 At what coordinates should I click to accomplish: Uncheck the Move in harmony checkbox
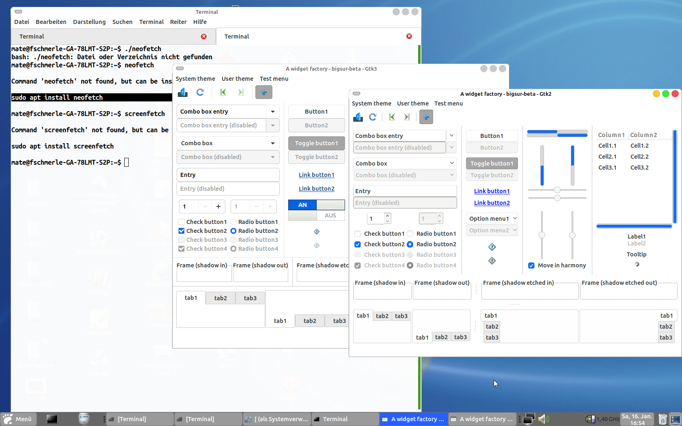pyautogui.click(x=531, y=265)
